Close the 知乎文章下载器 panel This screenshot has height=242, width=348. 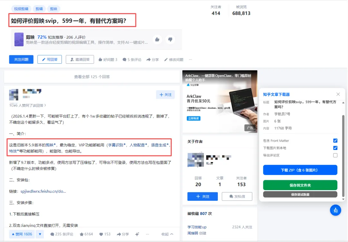point(338,94)
